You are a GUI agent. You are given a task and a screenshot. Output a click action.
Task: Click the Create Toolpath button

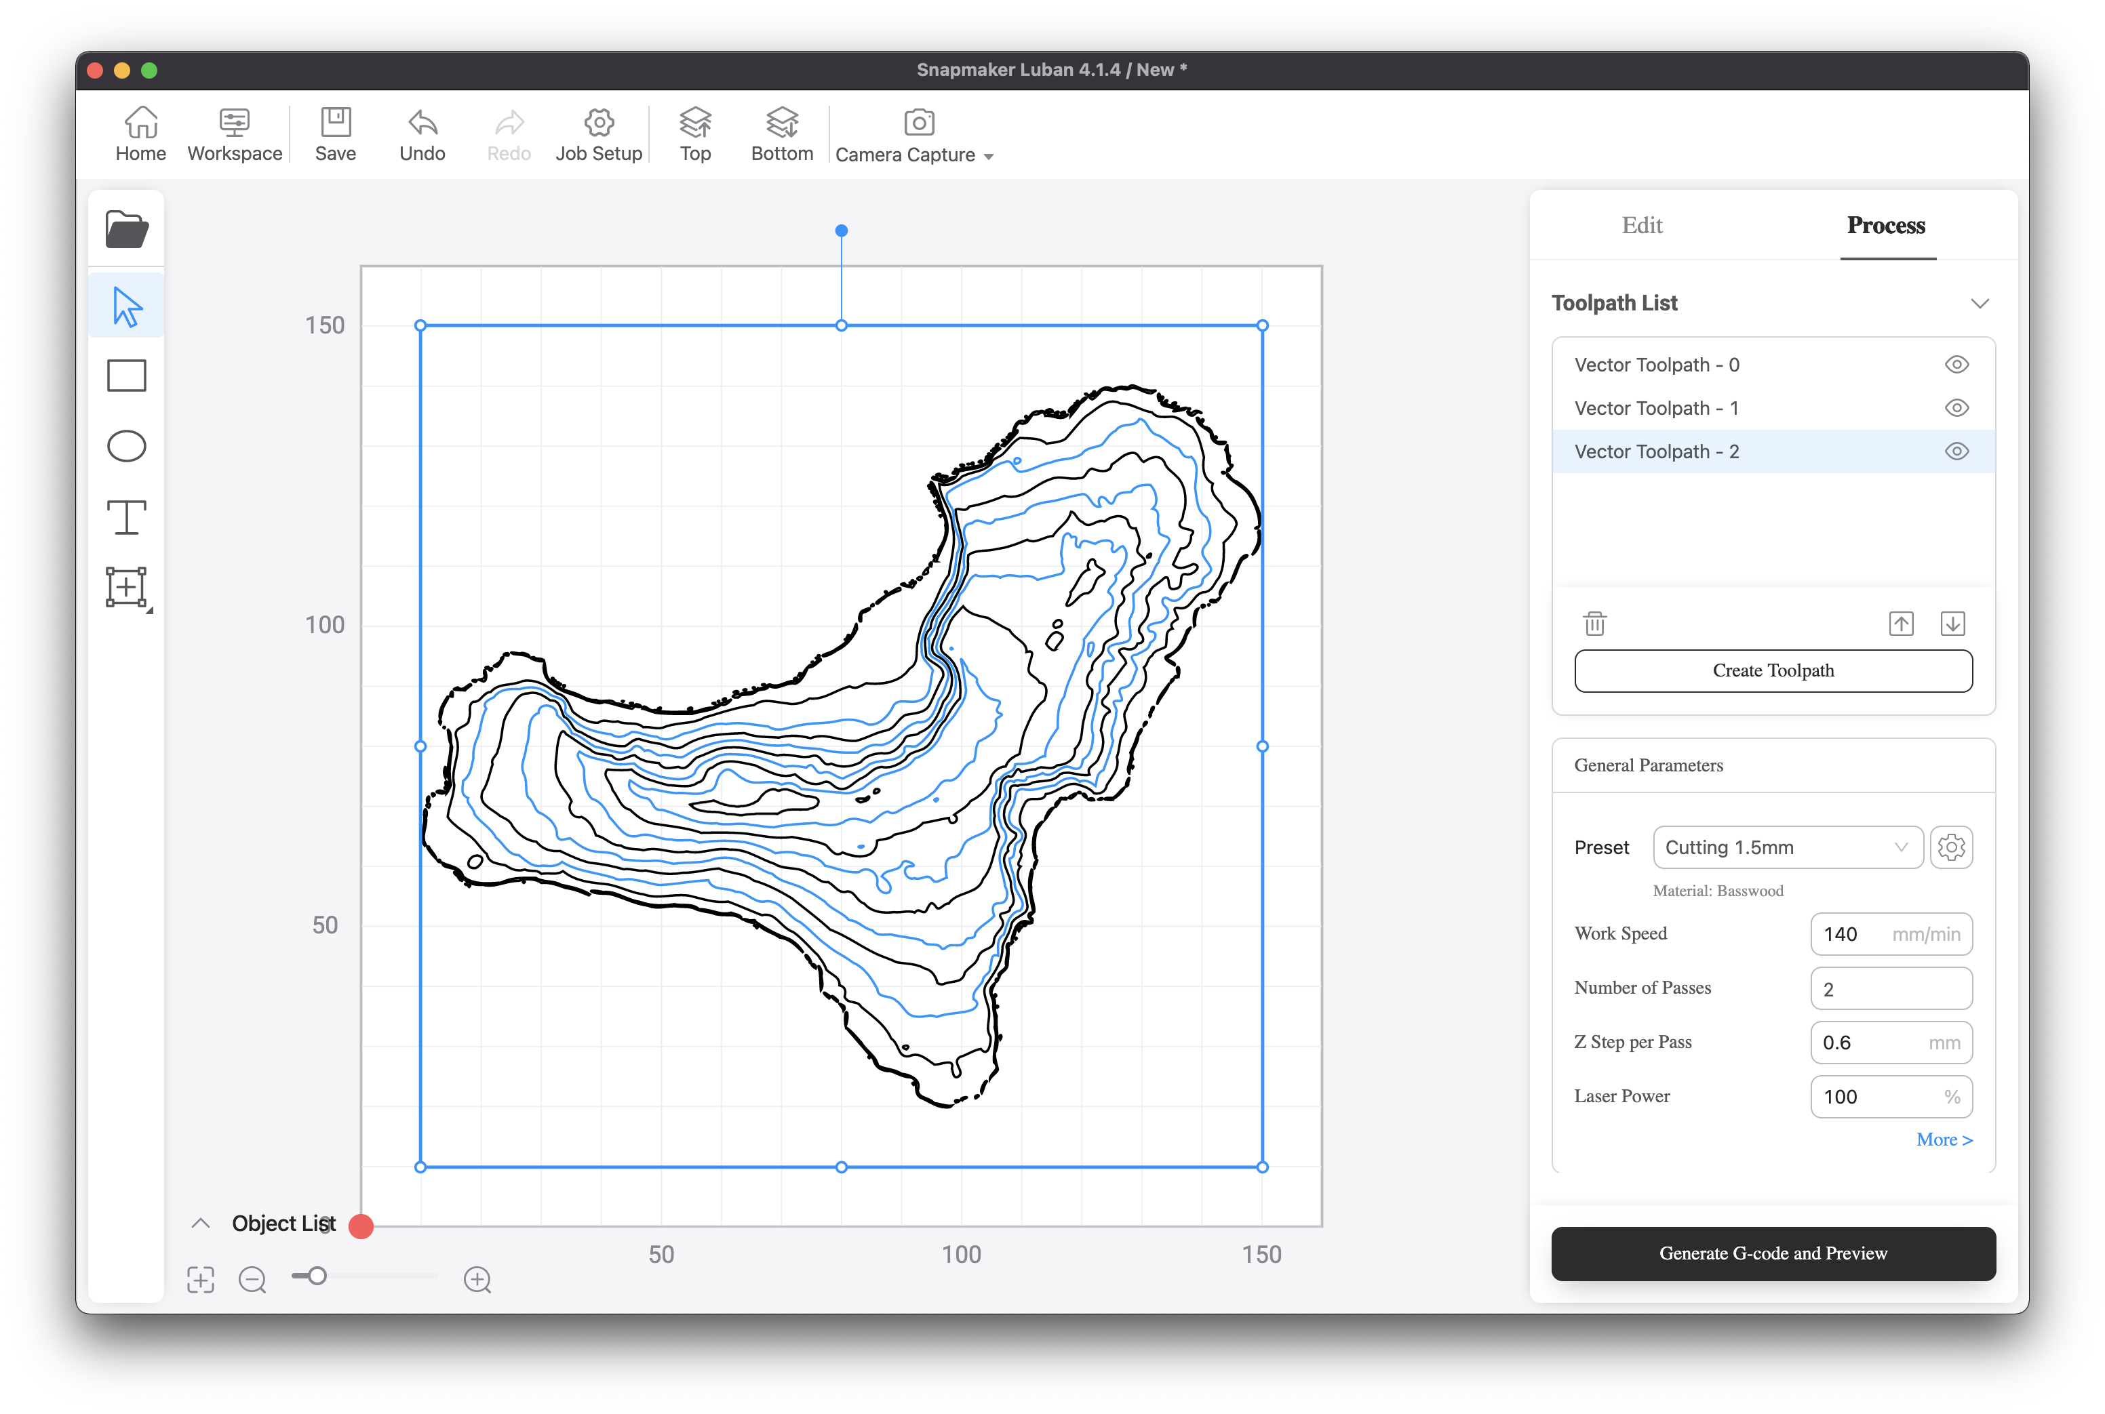1772,670
